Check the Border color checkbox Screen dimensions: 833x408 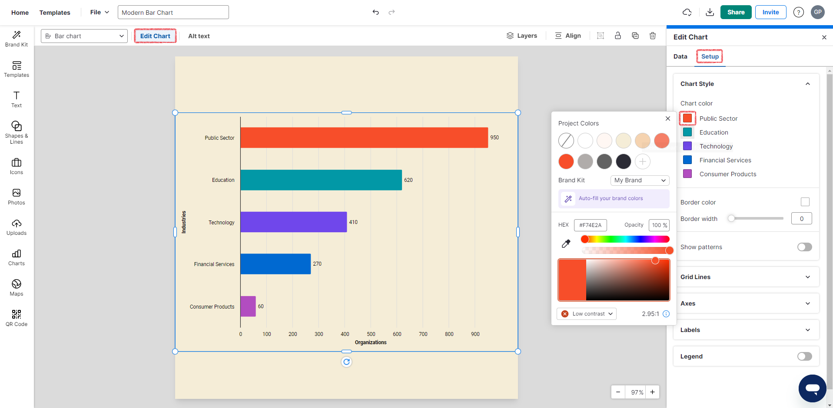[805, 202]
